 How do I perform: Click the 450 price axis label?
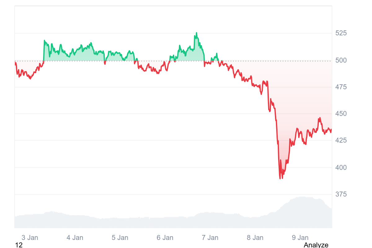[341, 114]
